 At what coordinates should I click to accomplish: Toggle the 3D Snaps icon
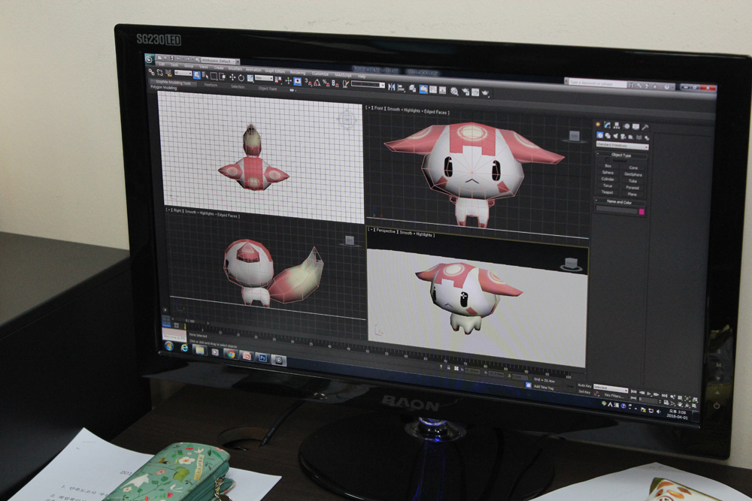coord(309,83)
